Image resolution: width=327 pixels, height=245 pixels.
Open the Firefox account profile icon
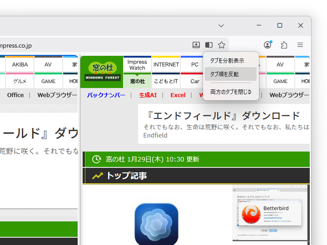(268, 44)
